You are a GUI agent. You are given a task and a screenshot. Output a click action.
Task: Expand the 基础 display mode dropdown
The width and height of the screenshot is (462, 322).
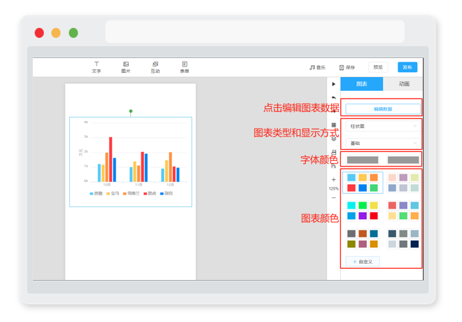383,143
